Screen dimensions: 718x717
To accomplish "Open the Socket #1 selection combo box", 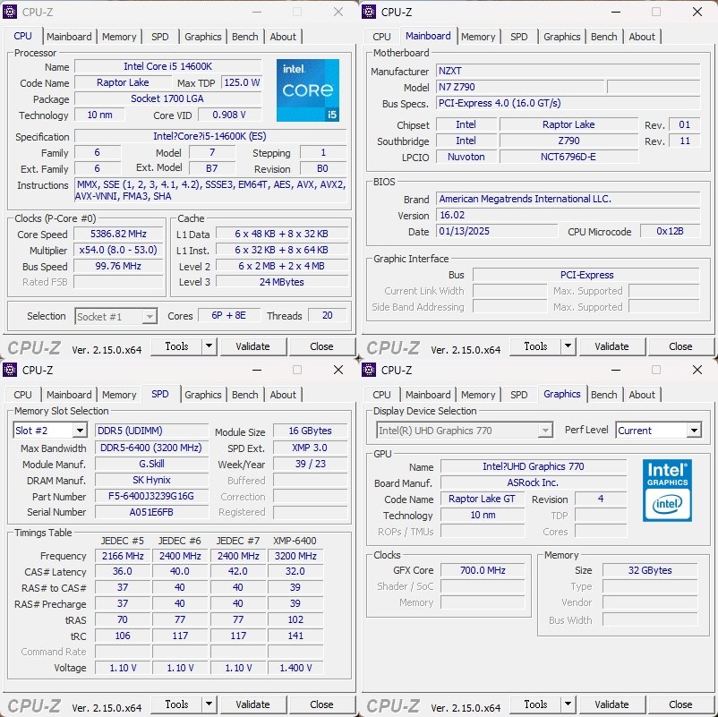I will pyautogui.click(x=116, y=316).
